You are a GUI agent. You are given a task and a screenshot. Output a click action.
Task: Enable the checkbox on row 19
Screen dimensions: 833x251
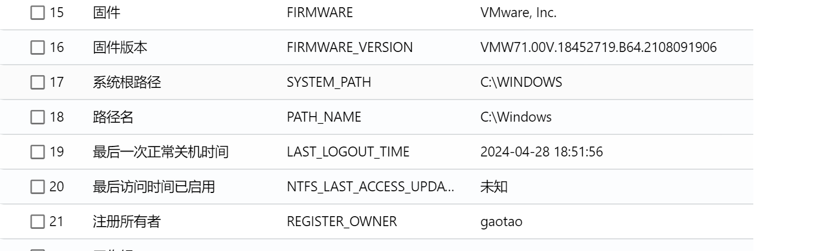pyautogui.click(x=37, y=153)
